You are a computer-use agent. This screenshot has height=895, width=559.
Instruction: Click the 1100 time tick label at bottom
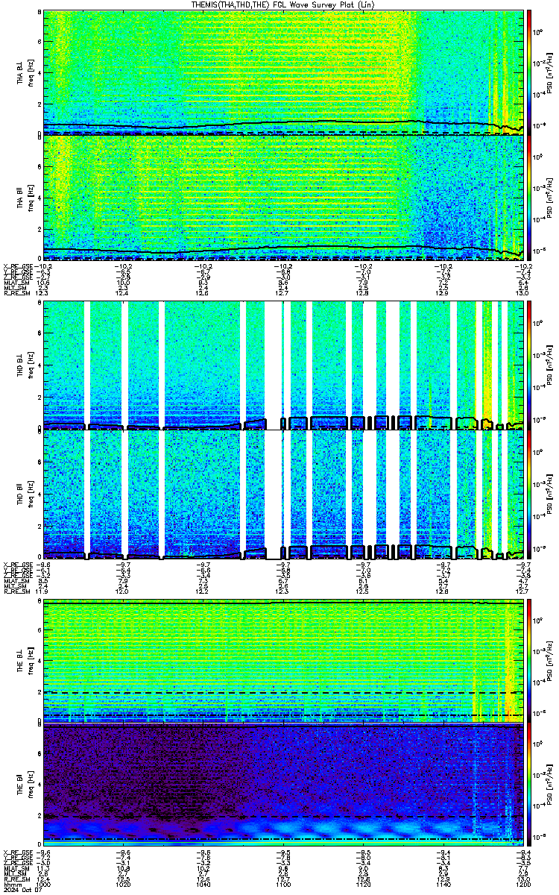coord(283,884)
